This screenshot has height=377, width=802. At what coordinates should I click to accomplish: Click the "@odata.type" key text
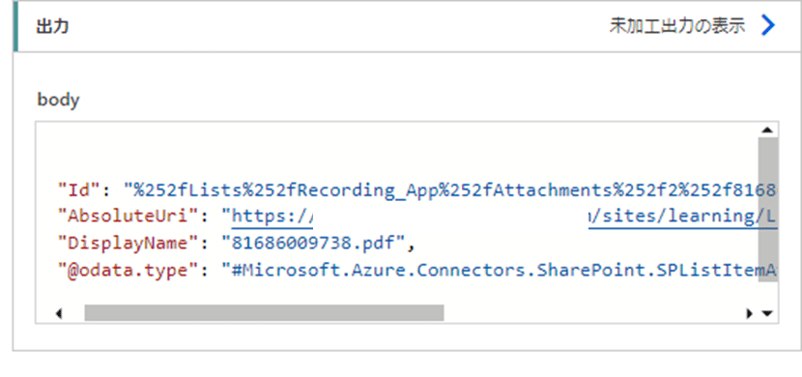(128, 270)
